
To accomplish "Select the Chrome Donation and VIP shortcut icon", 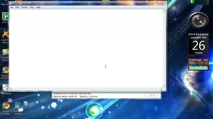I will coord(5,73).
